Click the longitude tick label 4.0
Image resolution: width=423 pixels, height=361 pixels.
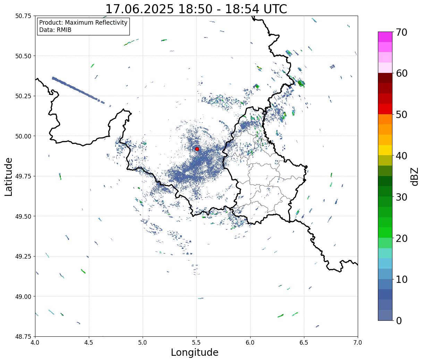pyautogui.click(x=35, y=343)
